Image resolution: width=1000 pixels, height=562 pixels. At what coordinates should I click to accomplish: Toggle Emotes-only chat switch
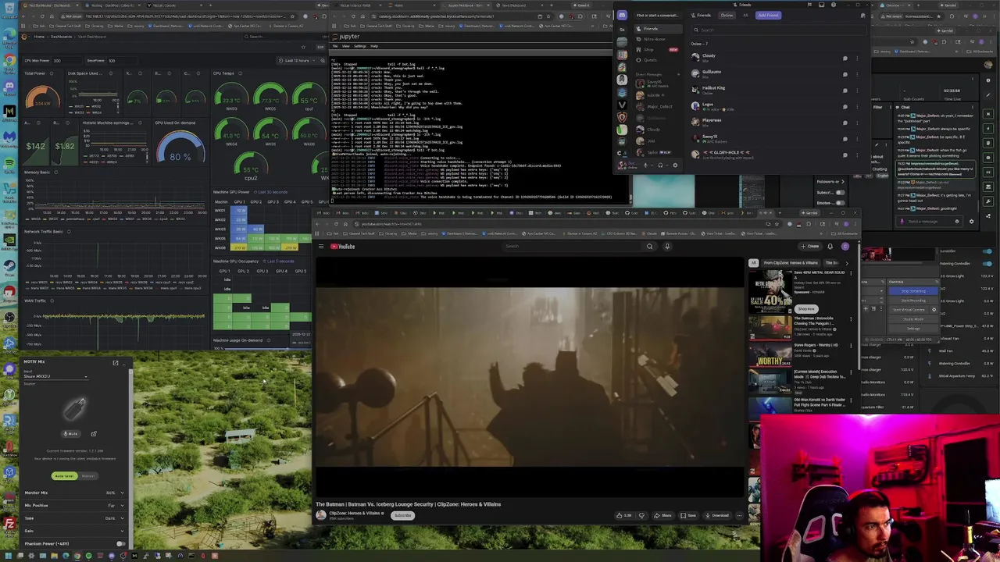point(840,203)
